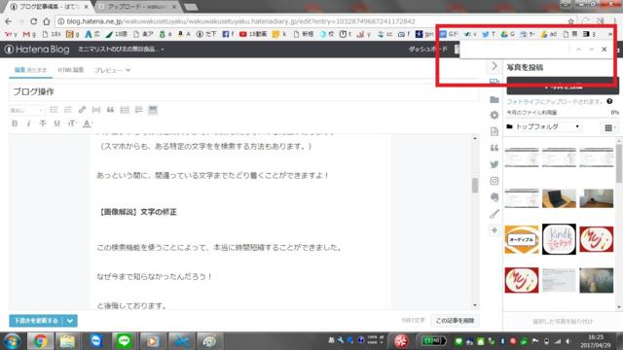This screenshot has width=623, height=350.
Task: Click the 選択した写真を貼り付け button
Action: [x=563, y=322]
